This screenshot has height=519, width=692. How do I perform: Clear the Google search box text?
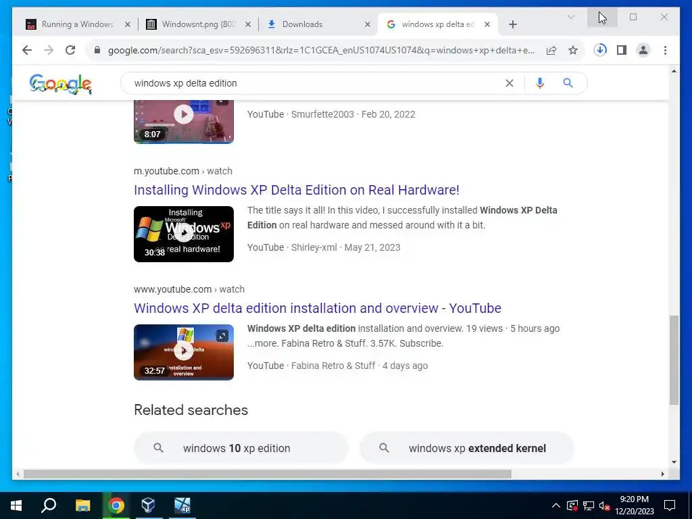click(x=510, y=83)
